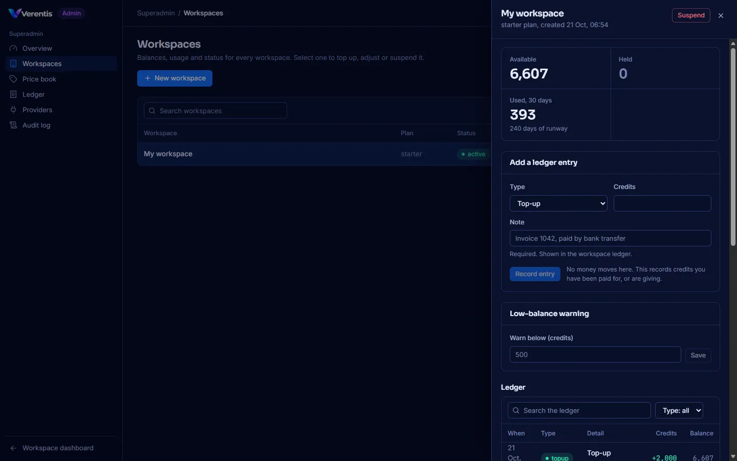Viewport: 737px width, 461px height.
Task: Click the plus icon on New workspace
Action: click(x=147, y=78)
